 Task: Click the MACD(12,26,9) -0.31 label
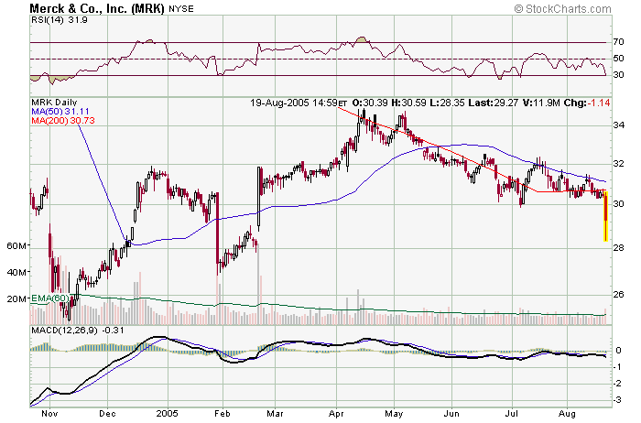[x=78, y=331]
